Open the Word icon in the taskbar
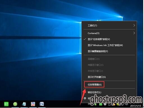144x108 pixels. click(x=42, y=104)
